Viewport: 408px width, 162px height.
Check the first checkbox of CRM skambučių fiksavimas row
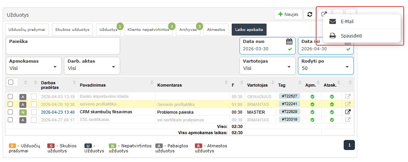10,112
